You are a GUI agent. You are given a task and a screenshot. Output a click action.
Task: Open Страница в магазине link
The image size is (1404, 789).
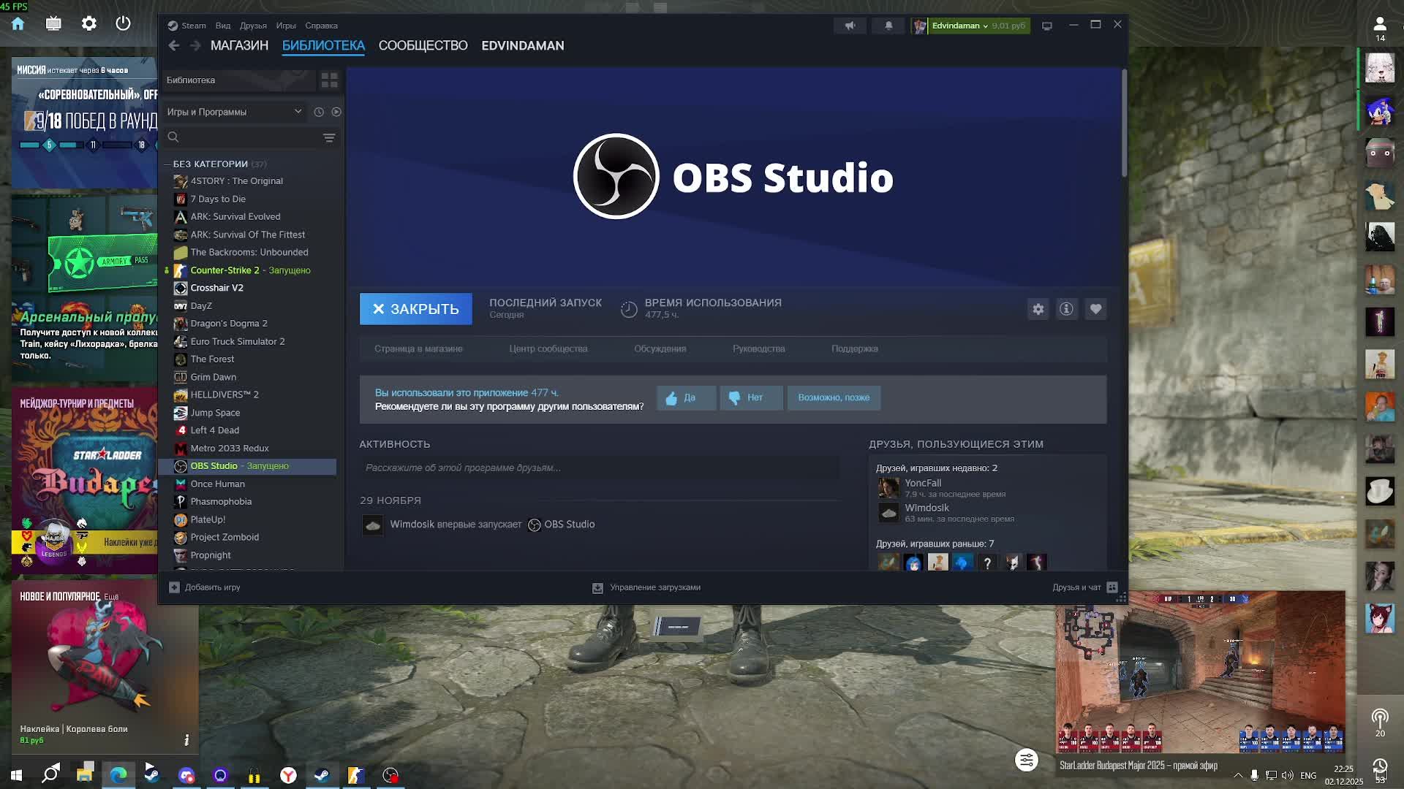pos(418,349)
